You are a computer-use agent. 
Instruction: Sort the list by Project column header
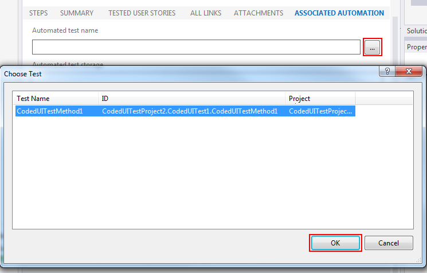pyautogui.click(x=320, y=98)
